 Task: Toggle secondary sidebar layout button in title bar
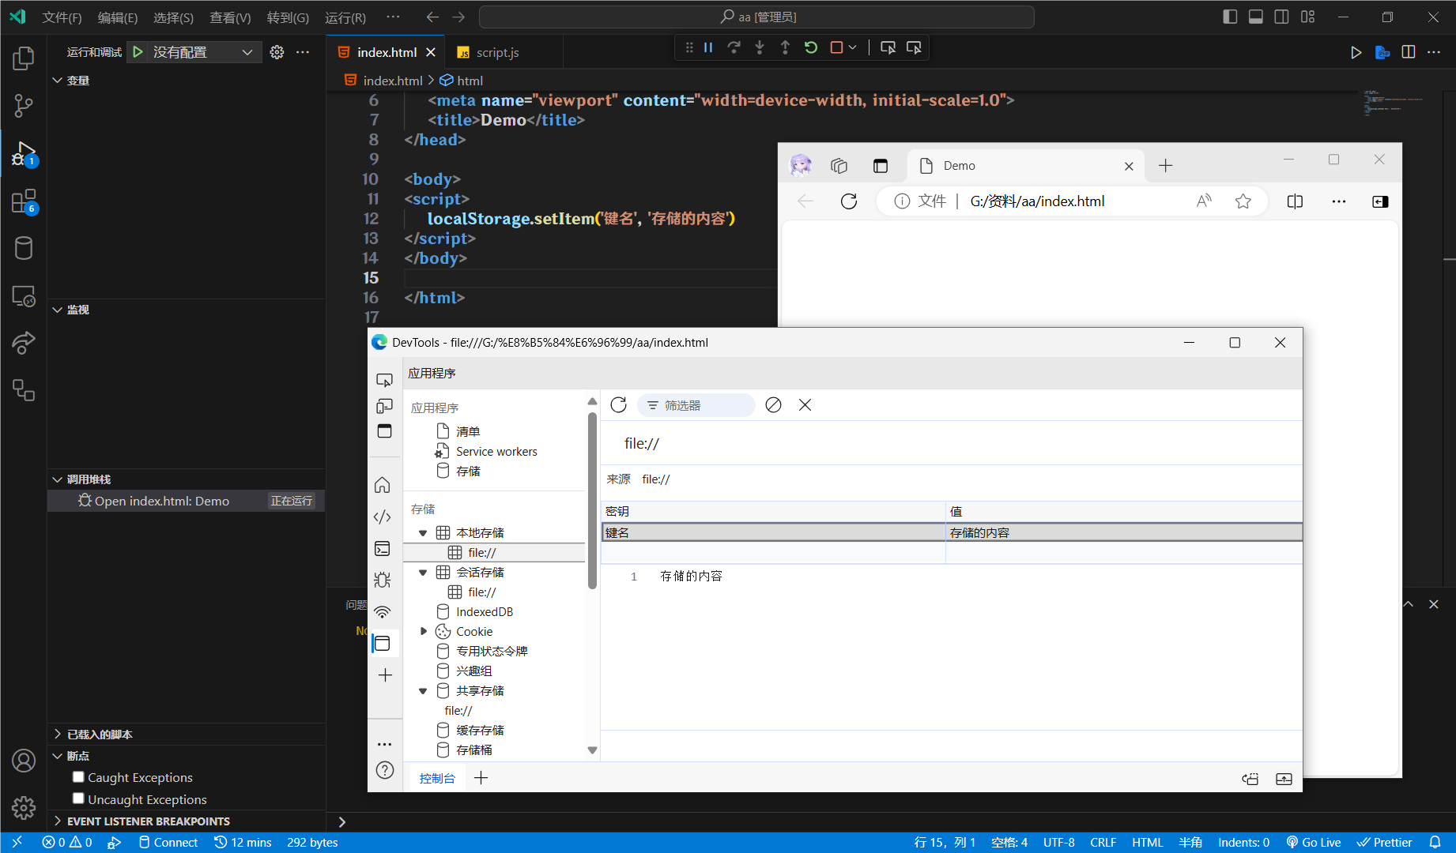[x=1282, y=17]
